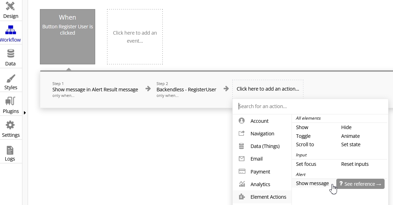The width and height of the screenshot is (393, 205).
Task: Expand sidebar using the small arrow
Action: 25,113
